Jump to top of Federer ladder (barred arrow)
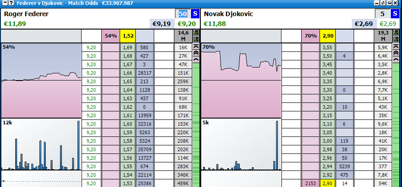Viewport: 402px width, 187px height. point(196,46)
